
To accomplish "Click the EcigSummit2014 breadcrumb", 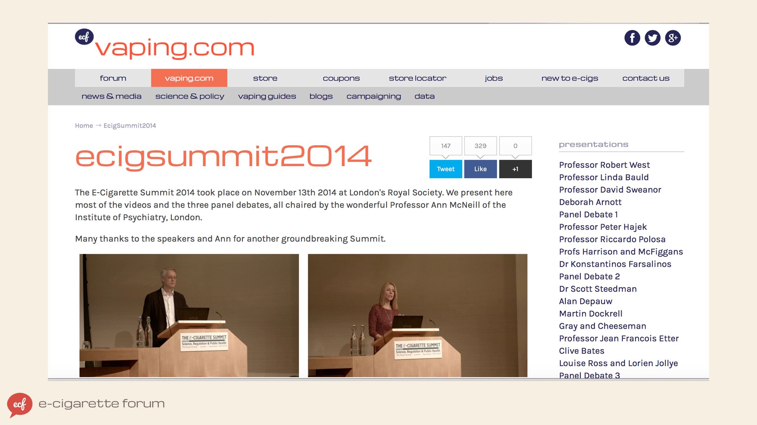I will pos(130,126).
